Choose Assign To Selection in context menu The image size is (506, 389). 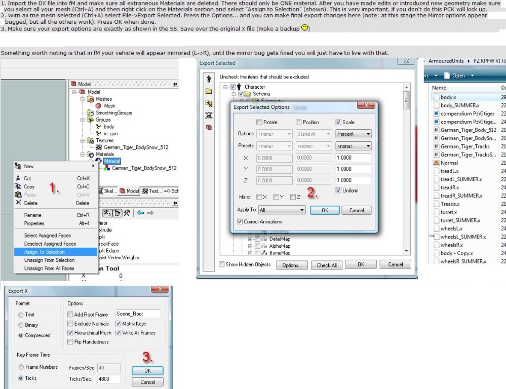click(56, 252)
